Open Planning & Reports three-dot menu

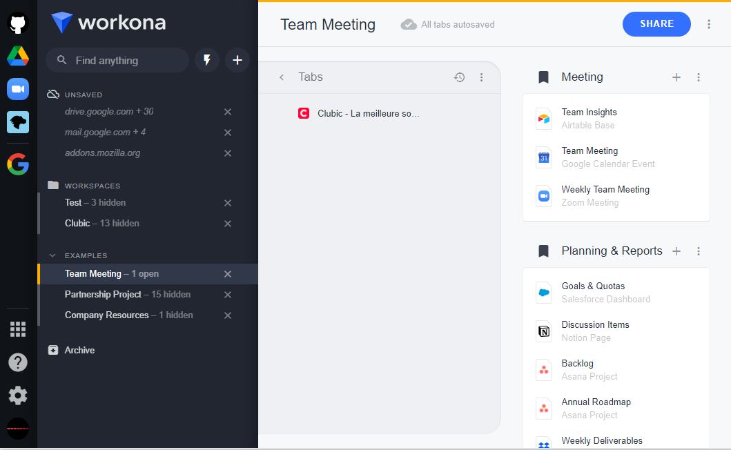699,251
